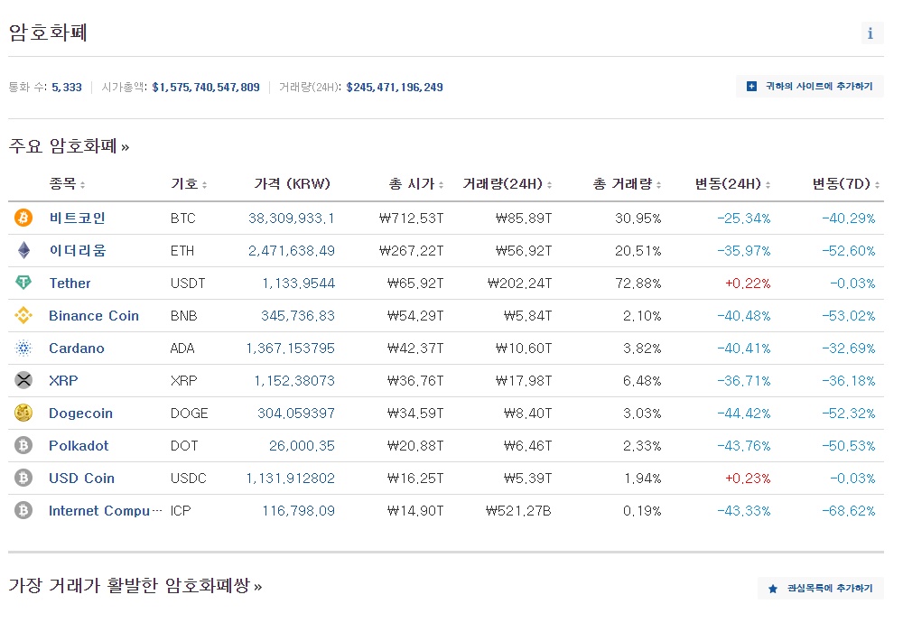903x632 pixels.
Task: Click USD Coin price 1,131.912802
Action: (x=290, y=479)
